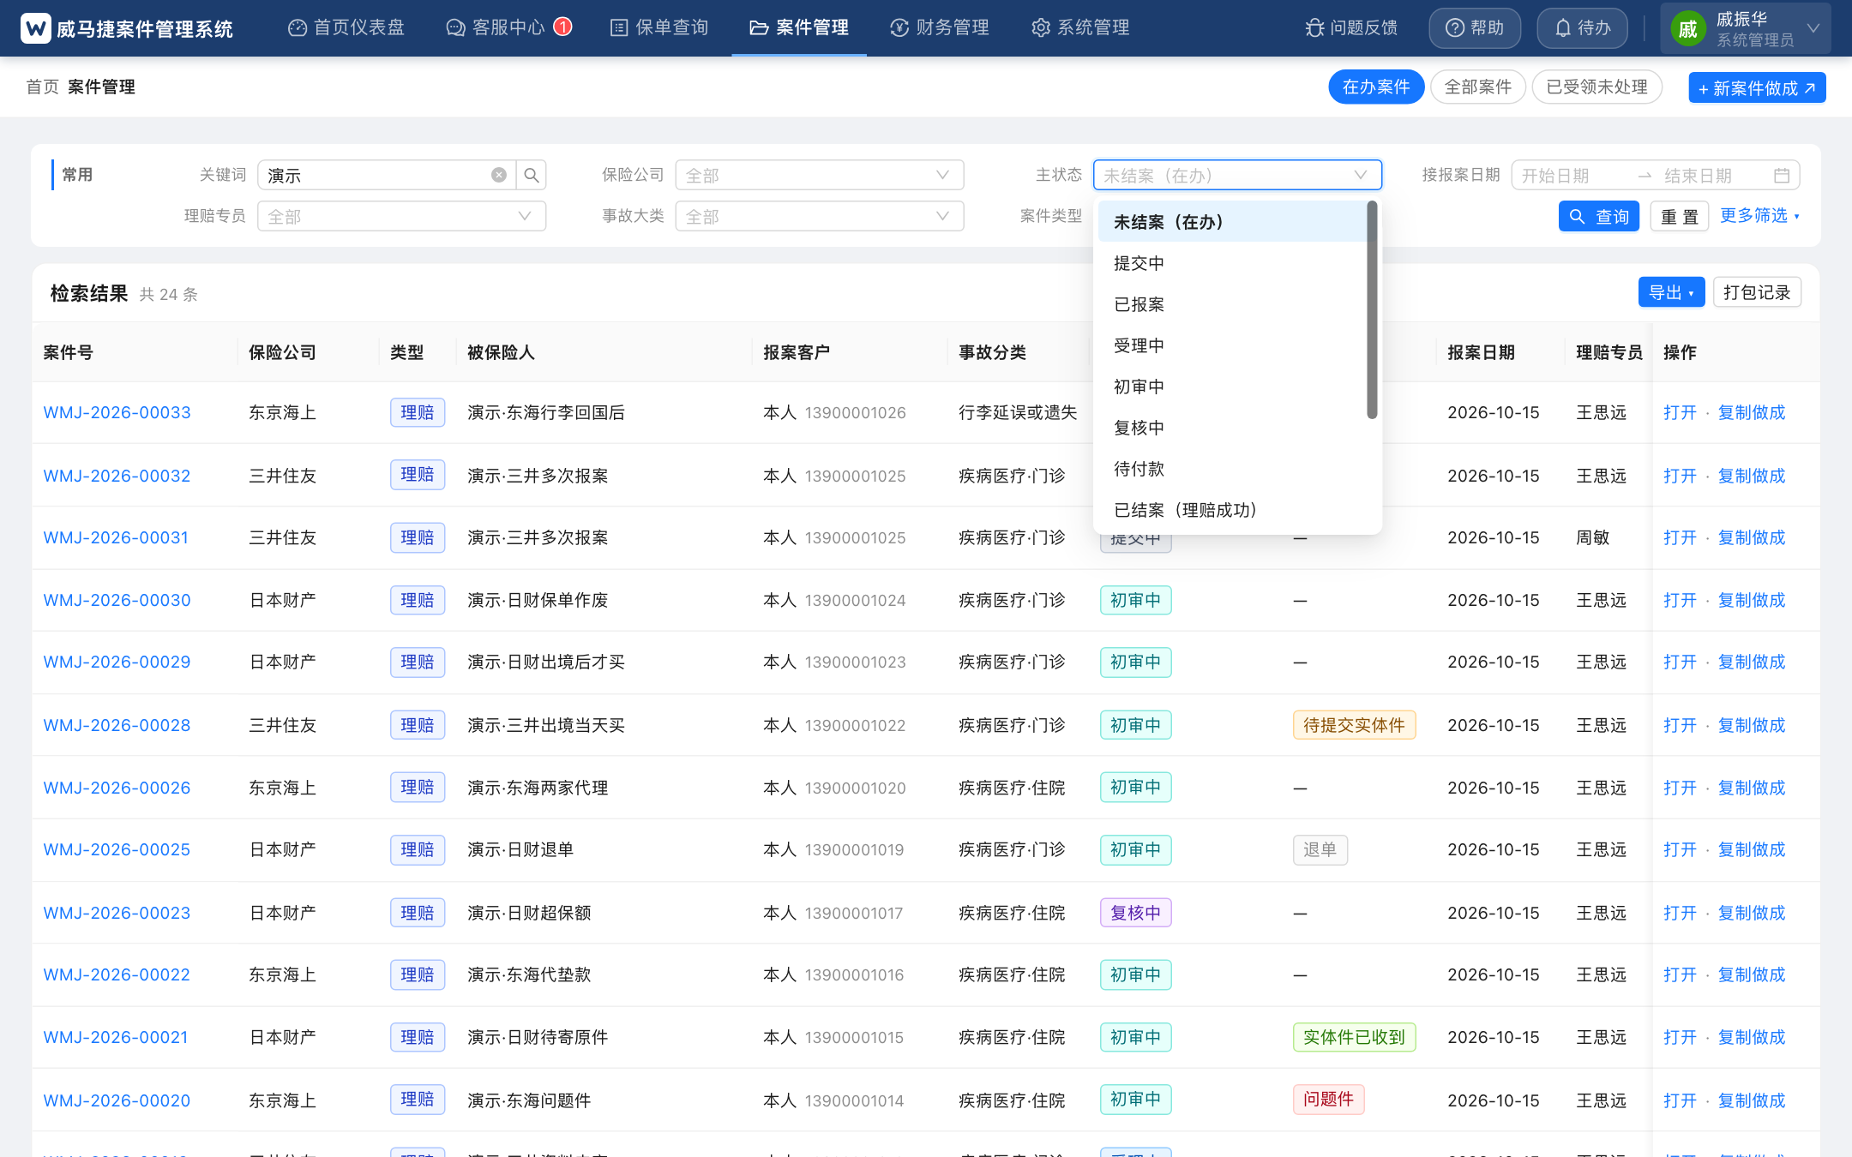Select 案件管理 in top navigation
The width and height of the screenshot is (1852, 1157).
point(799,27)
